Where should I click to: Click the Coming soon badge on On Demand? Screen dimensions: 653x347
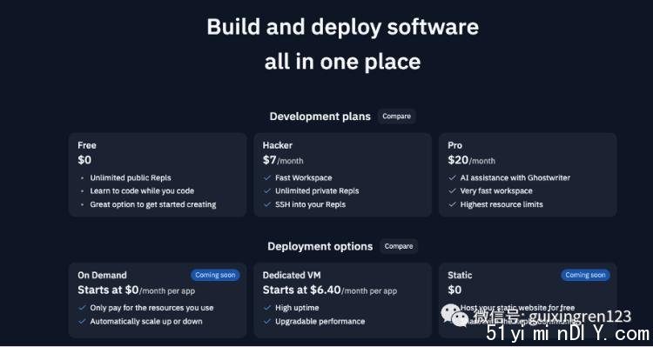click(x=215, y=275)
